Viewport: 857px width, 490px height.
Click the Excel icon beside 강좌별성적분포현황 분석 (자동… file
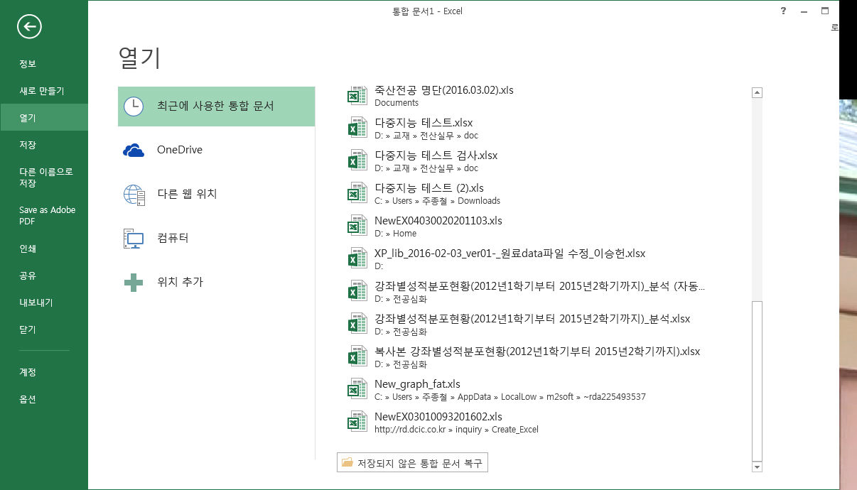[356, 291]
